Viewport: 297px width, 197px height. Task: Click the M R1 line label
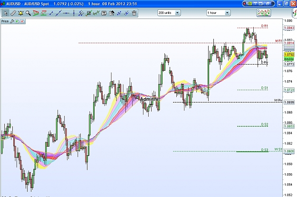click(x=278, y=41)
